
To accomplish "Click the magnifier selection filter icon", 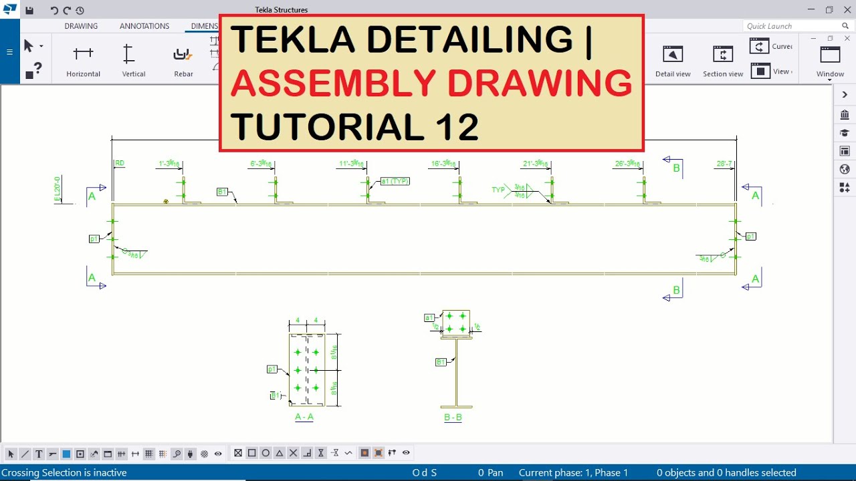I will click(x=177, y=454).
